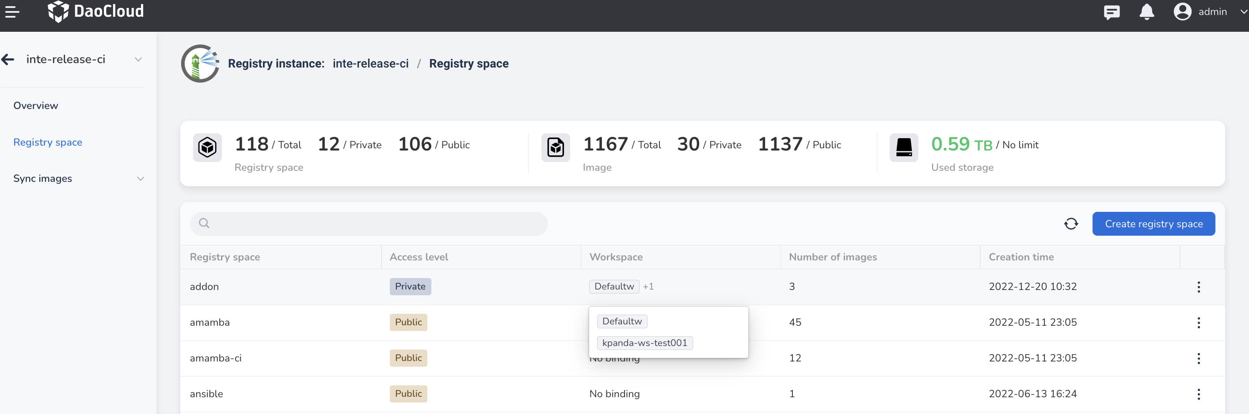Open the more actions menu for amamba-ci
This screenshot has width=1249, height=414.
point(1199,359)
